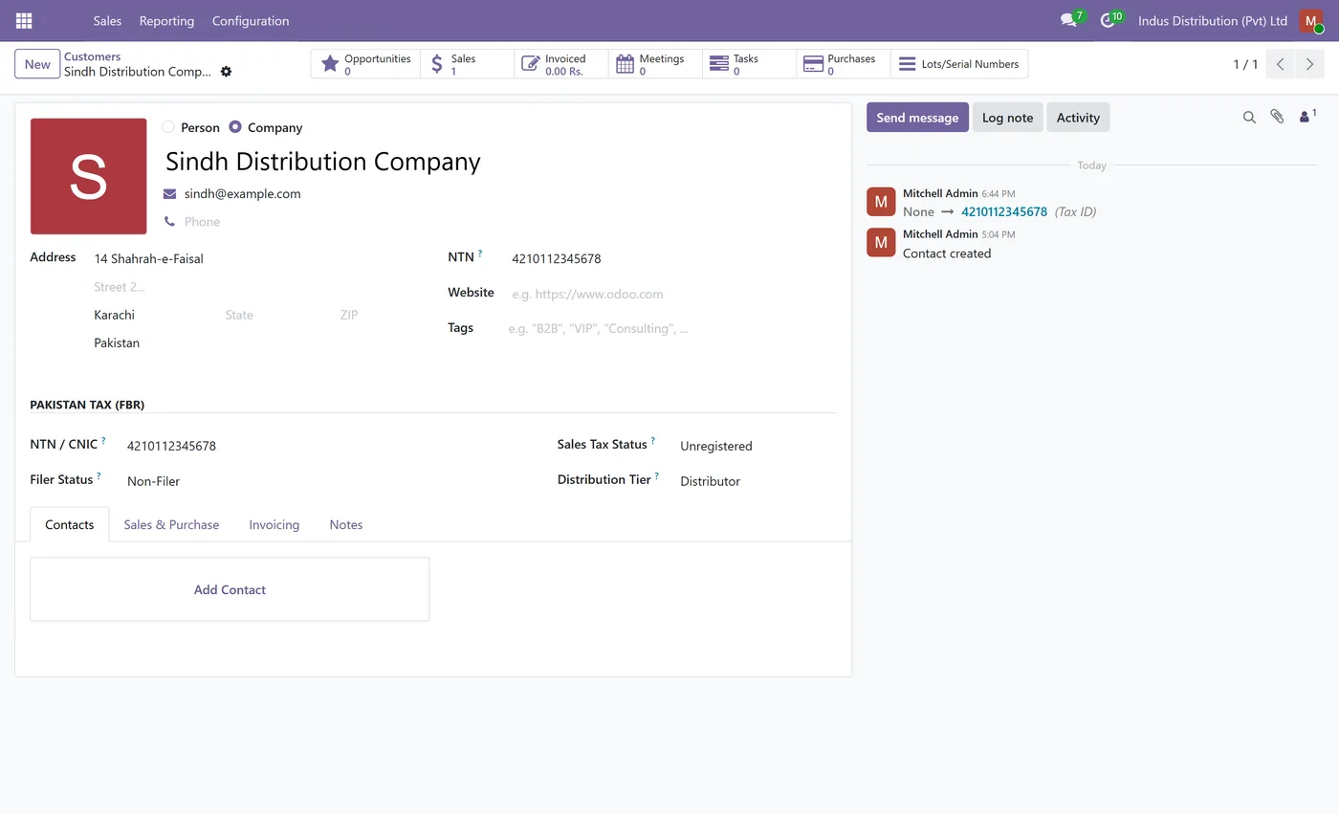Show followers person icon

click(x=1306, y=117)
